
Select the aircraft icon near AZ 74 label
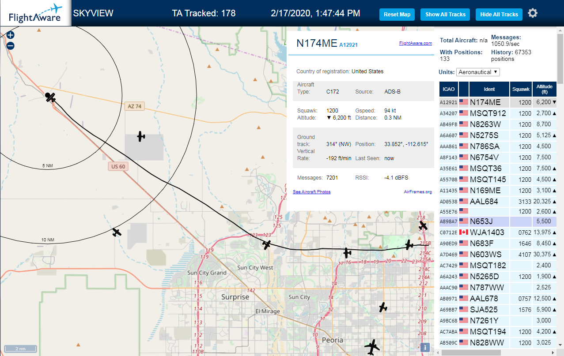[141, 136]
